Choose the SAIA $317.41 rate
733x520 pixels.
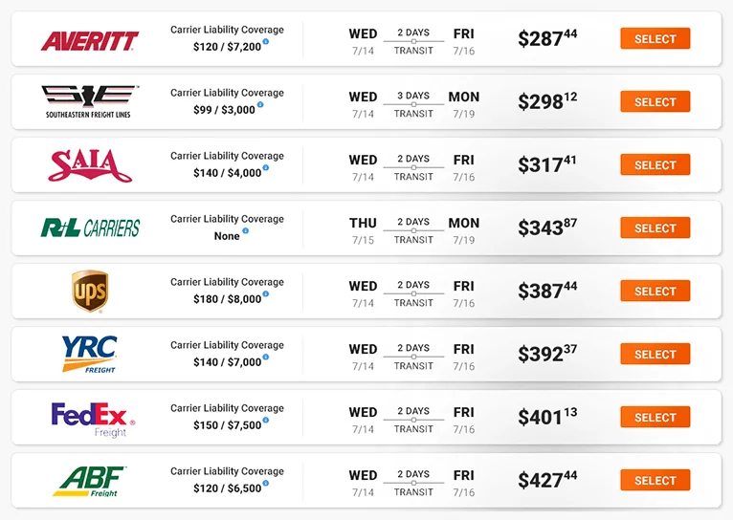click(x=655, y=165)
